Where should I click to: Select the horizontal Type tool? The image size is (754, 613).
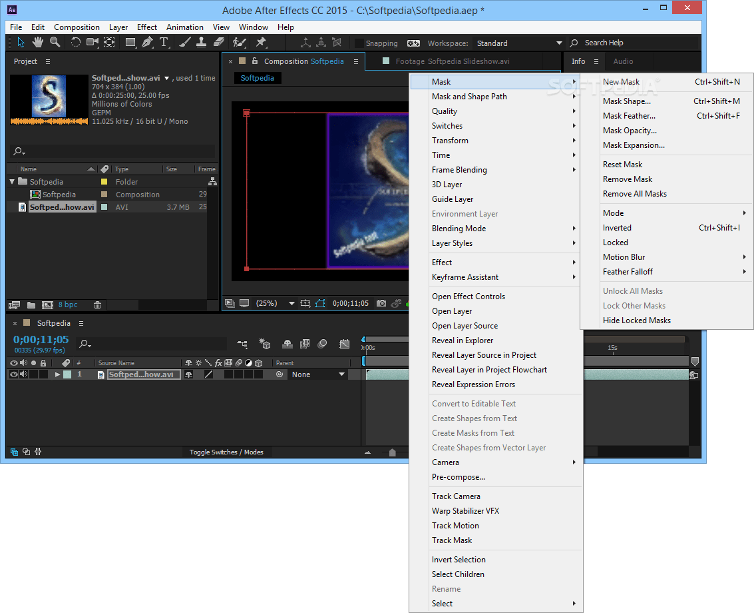tap(164, 43)
